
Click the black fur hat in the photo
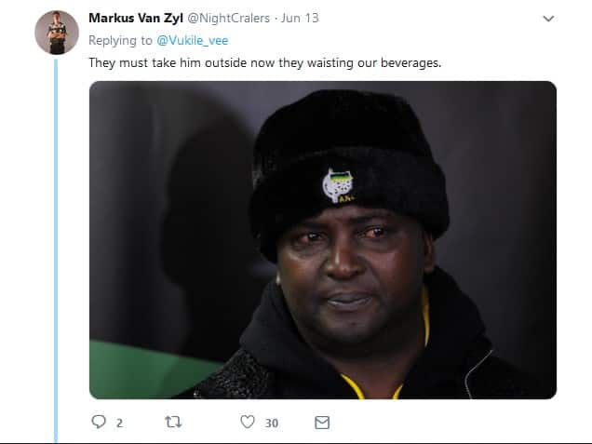[349, 166]
